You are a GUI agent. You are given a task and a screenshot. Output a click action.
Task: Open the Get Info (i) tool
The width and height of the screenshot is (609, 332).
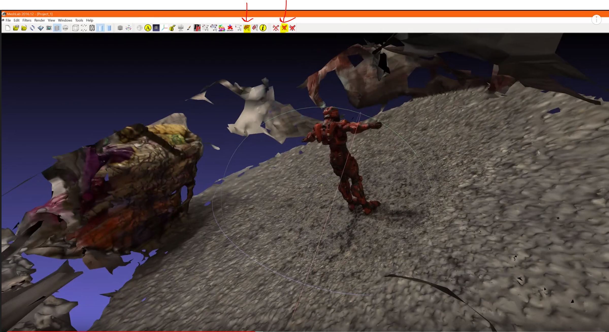[x=263, y=28]
